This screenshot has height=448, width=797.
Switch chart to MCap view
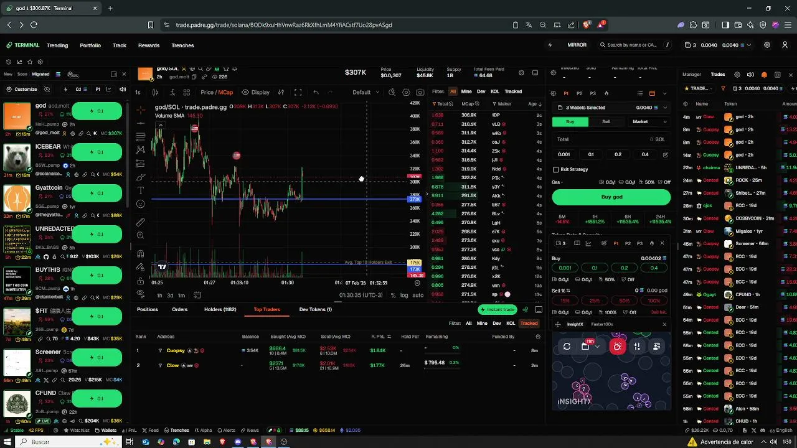[225, 92]
